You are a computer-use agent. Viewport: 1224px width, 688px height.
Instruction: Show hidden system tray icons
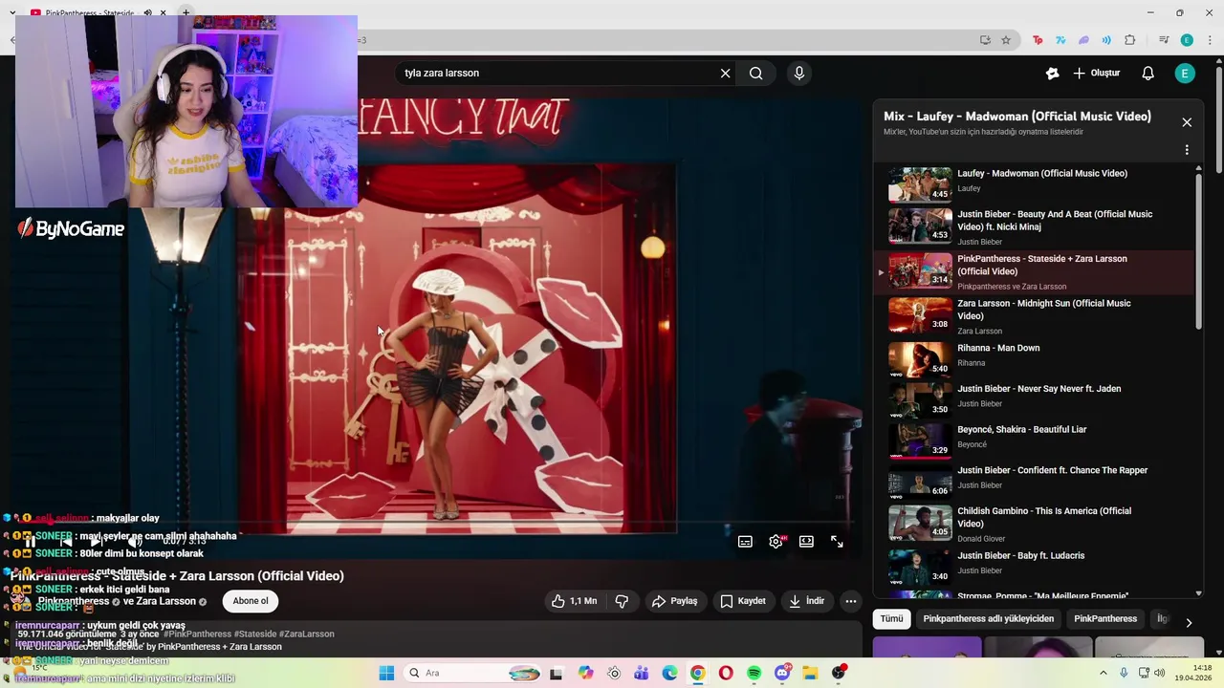pos(1104,673)
